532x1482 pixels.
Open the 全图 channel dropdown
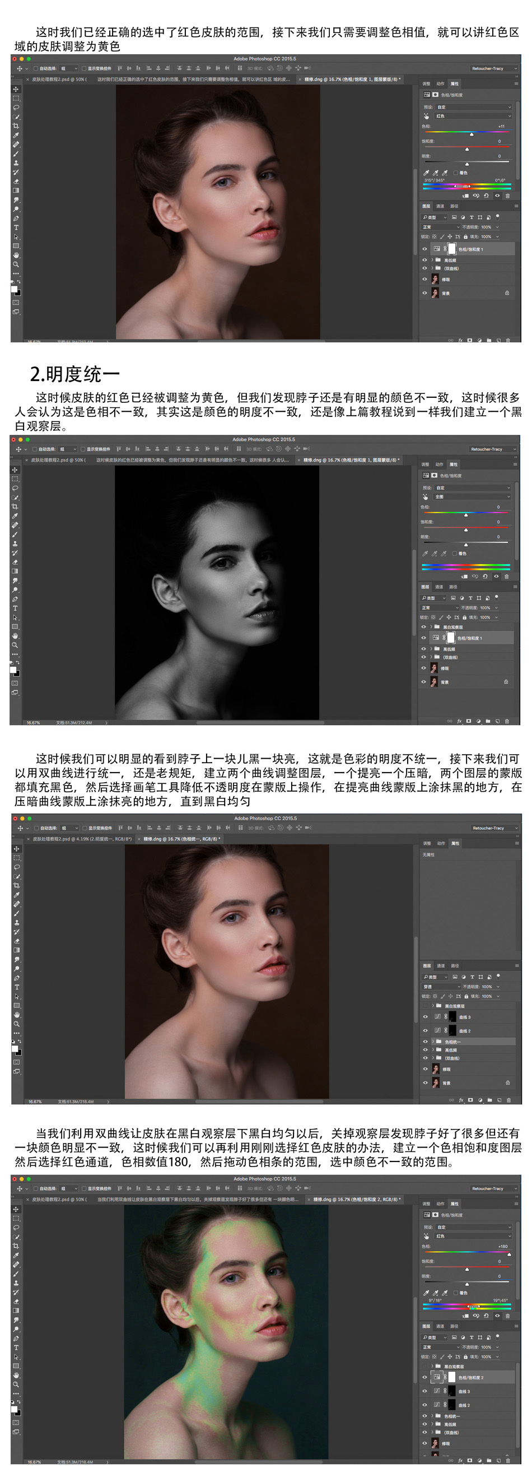472,496
